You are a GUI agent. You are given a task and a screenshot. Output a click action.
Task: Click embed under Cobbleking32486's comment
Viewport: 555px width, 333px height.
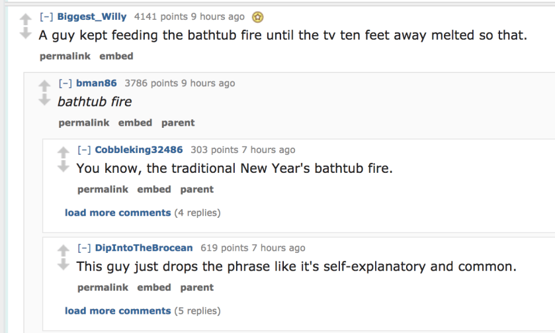tap(154, 189)
